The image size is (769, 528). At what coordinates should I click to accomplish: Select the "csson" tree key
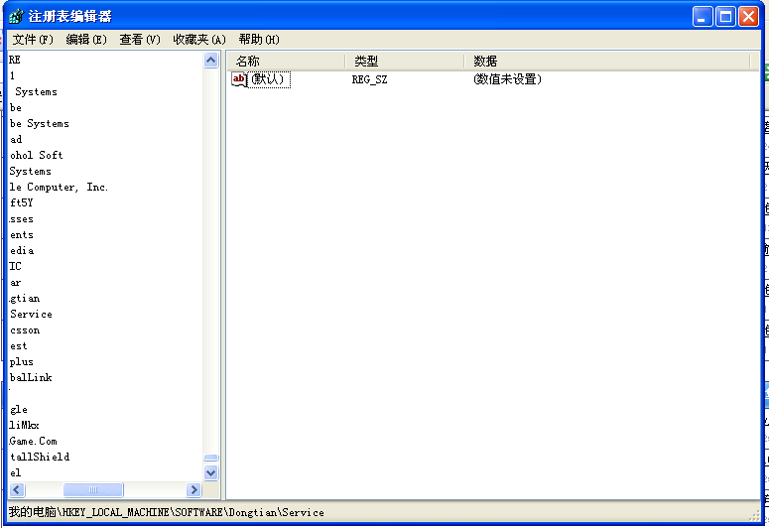25,330
